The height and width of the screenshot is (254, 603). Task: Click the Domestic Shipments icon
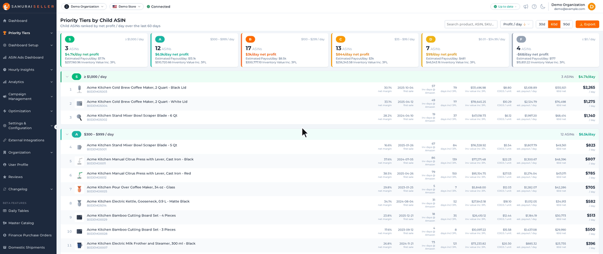[x=5, y=247]
